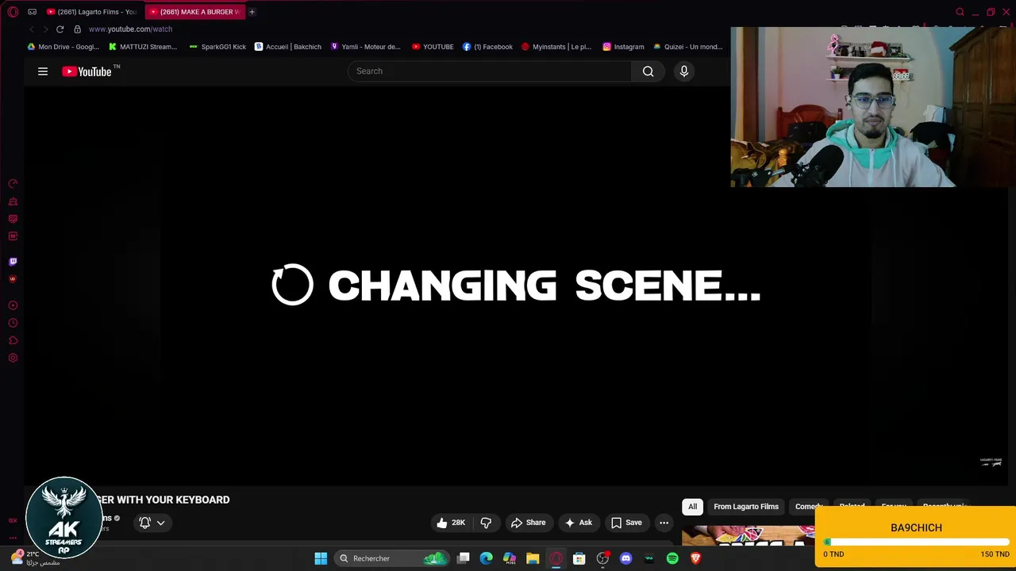The height and width of the screenshot is (571, 1016).
Task: Open the GX Corner gamepad icon
Action: [x=33, y=12]
